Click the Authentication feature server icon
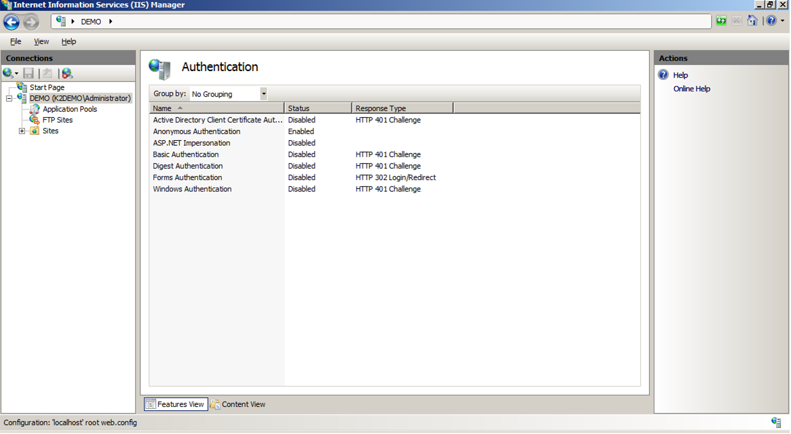Image resolution: width=791 pixels, height=434 pixels. [x=160, y=67]
